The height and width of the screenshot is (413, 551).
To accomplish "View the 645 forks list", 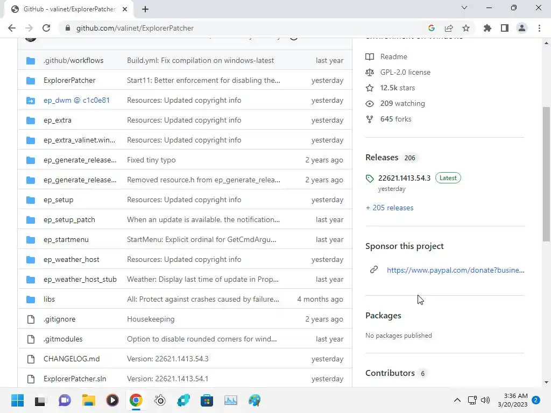I will (x=395, y=119).
